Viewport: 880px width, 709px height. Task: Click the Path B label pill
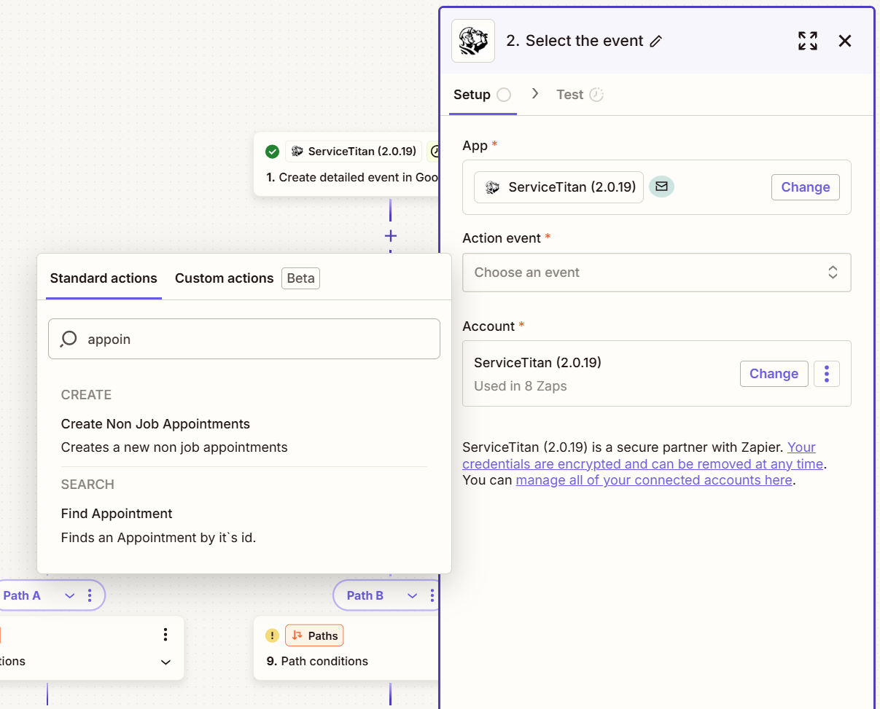pyautogui.click(x=365, y=595)
